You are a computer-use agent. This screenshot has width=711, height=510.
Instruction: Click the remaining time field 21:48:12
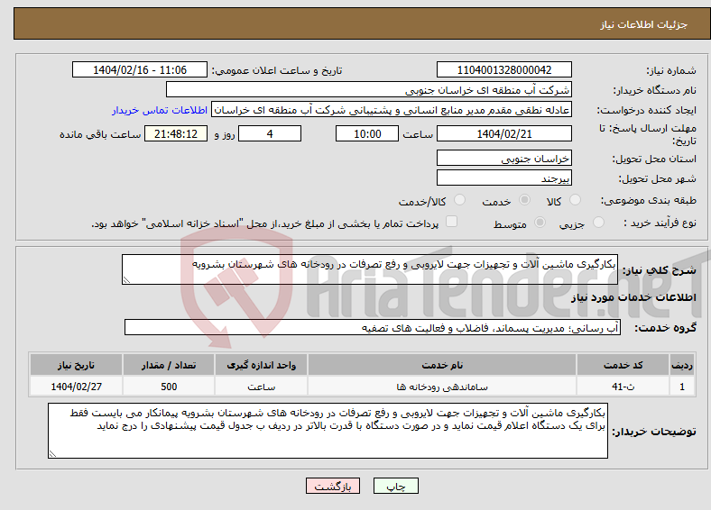pos(176,133)
